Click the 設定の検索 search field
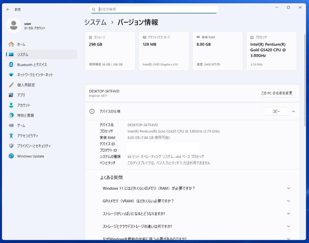Viewport: 309px width, 243px height. [x=154, y=9]
